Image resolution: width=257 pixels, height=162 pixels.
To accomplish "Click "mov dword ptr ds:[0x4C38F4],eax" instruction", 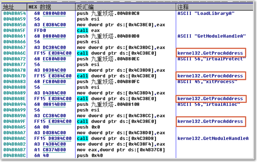I will [121, 144].
